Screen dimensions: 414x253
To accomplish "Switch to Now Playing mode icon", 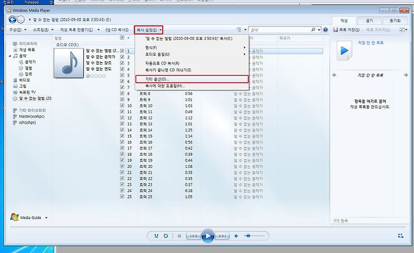I will pos(401,236).
